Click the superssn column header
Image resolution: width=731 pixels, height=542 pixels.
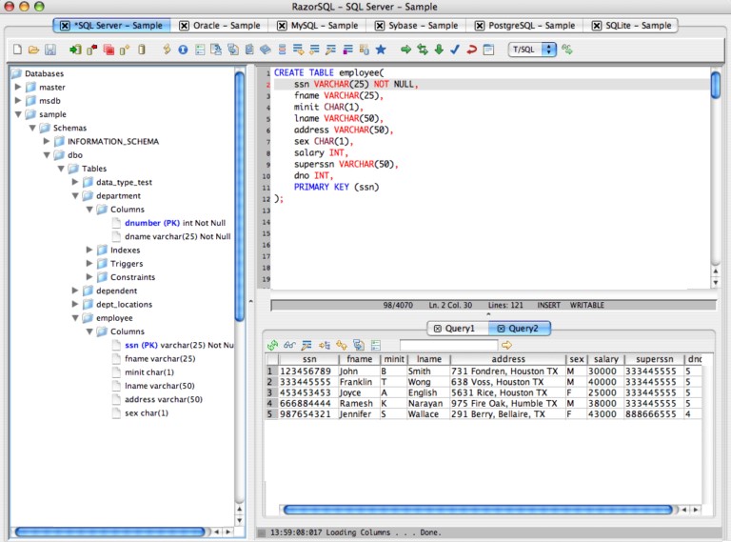(x=654, y=359)
